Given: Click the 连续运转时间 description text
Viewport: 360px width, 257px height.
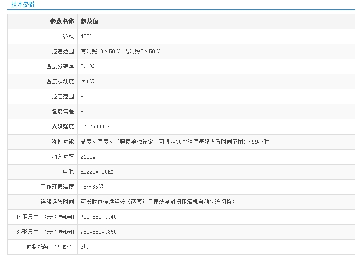Looking at the screenshot, I should 158,202.
